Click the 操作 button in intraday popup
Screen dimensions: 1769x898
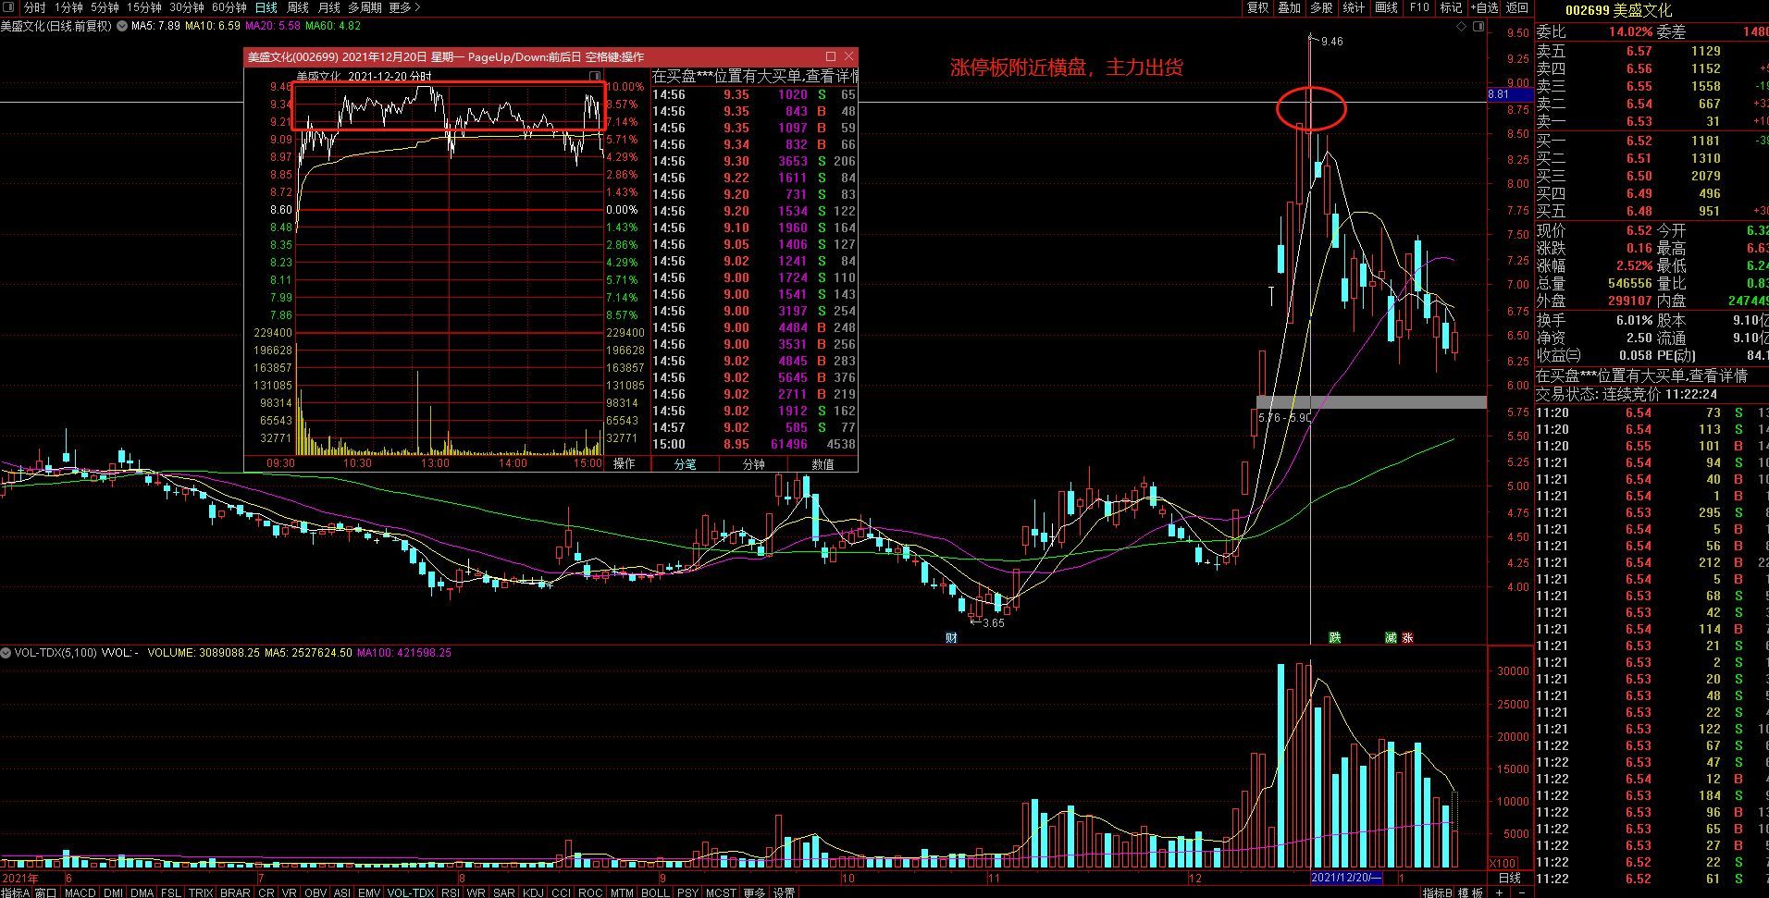pyautogui.click(x=625, y=463)
